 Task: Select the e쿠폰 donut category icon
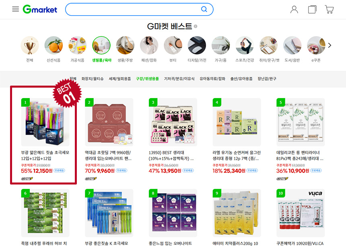pyautogui.click(x=316, y=45)
